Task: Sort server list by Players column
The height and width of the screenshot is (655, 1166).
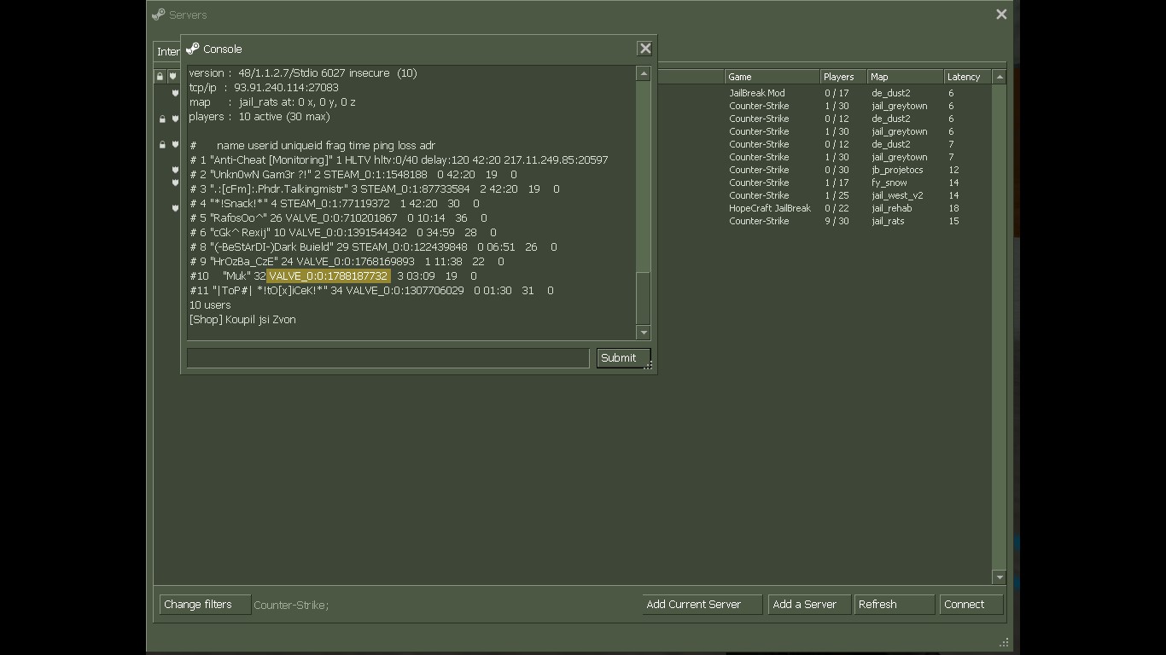Action: (x=843, y=77)
